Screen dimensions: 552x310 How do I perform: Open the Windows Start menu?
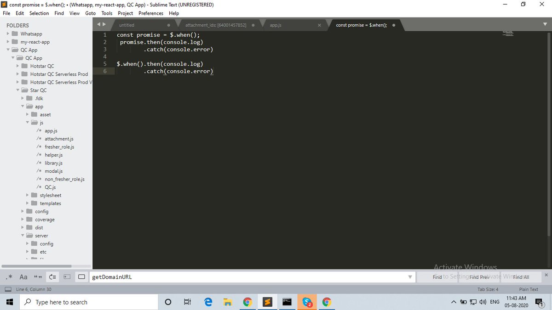pos(9,302)
